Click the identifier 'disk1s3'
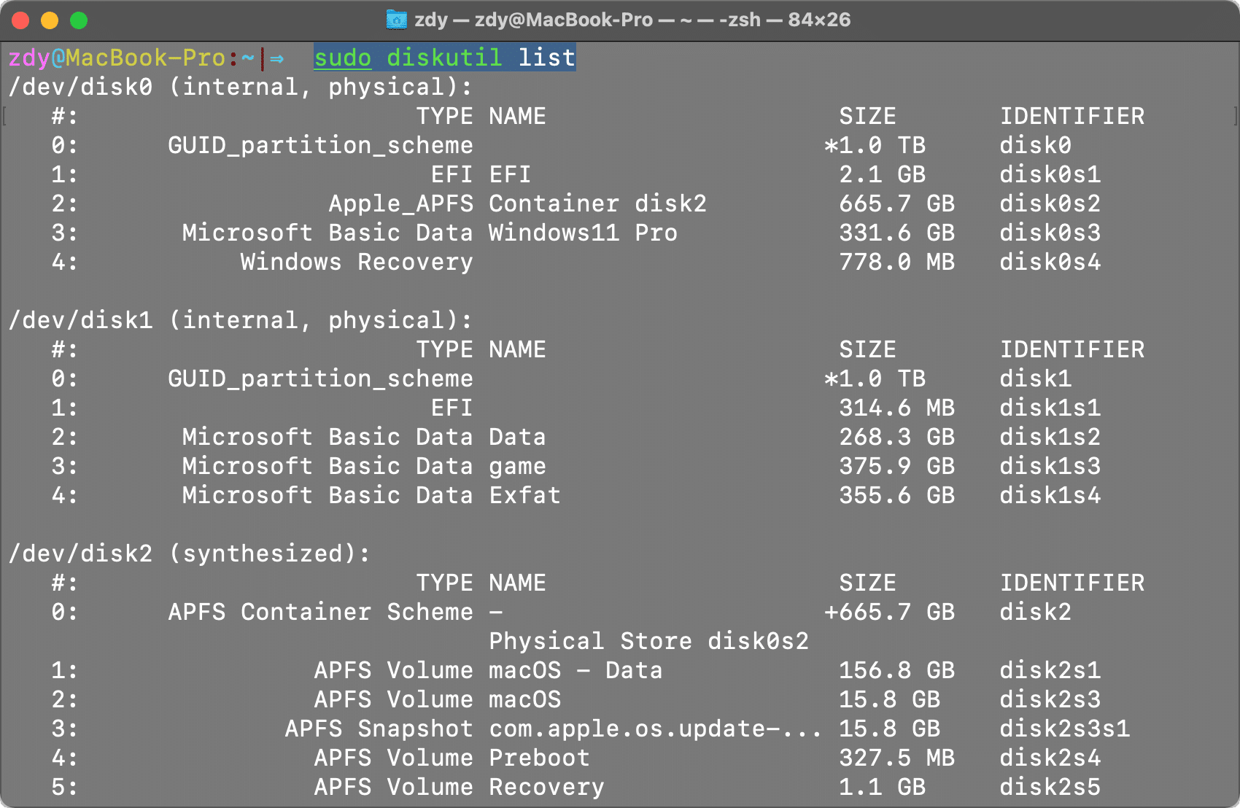The height and width of the screenshot is (808, 1240). pos(1050,467)
